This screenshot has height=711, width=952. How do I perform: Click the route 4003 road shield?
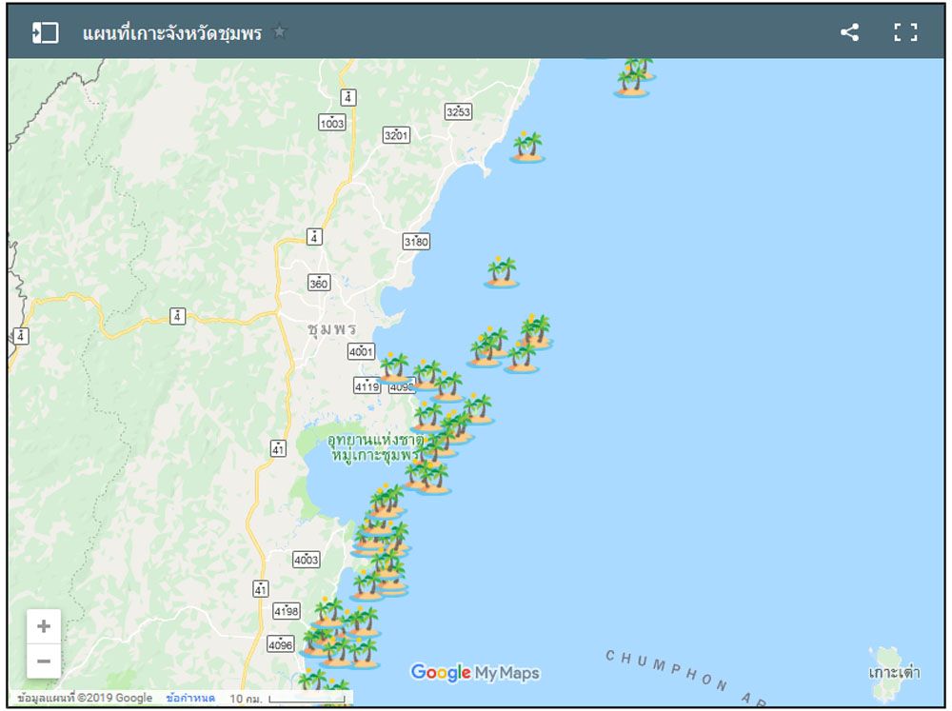pyautogui.click(x=306, y=560)
